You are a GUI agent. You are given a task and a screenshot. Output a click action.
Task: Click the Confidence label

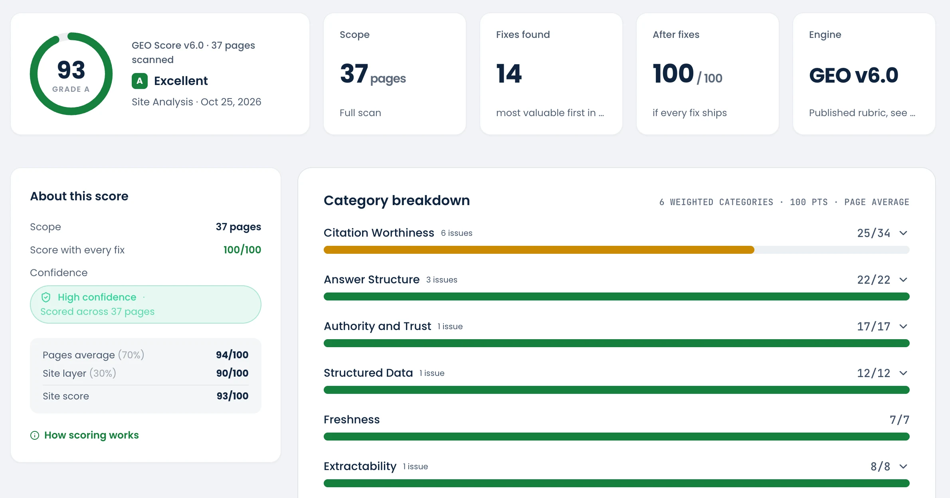(x=59, y=273)
